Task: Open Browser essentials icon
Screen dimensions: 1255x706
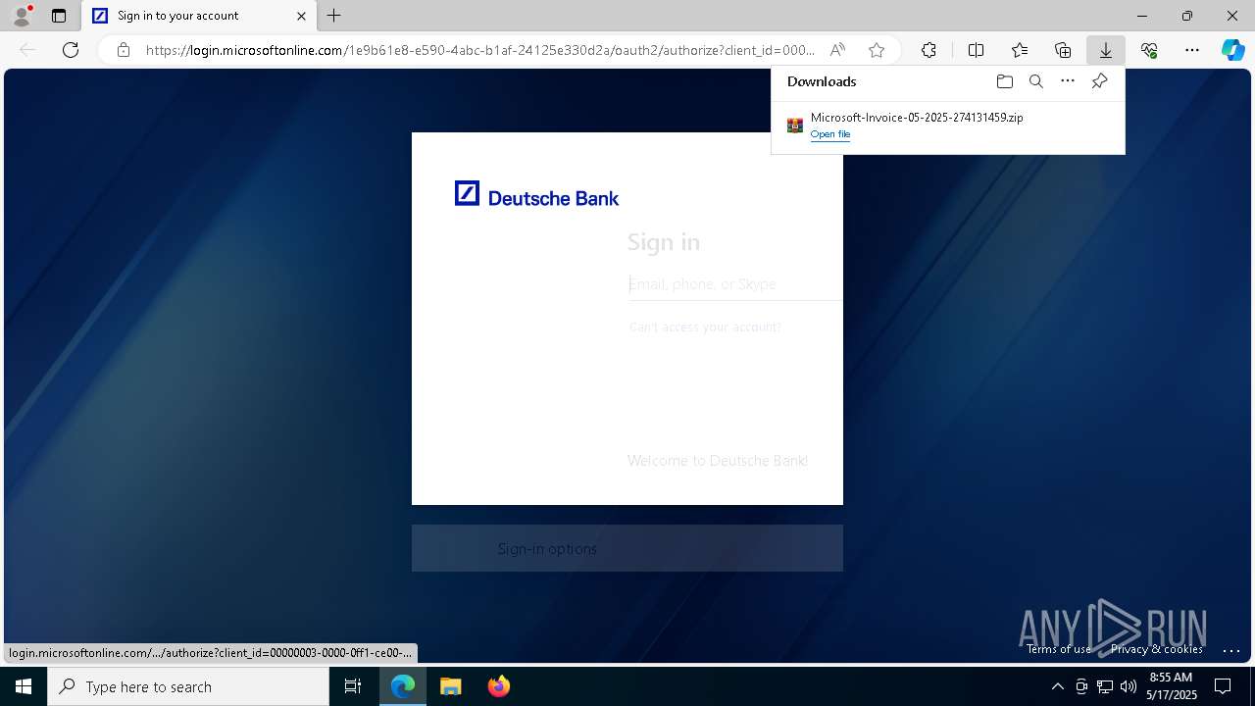Action: (1149, 50)
